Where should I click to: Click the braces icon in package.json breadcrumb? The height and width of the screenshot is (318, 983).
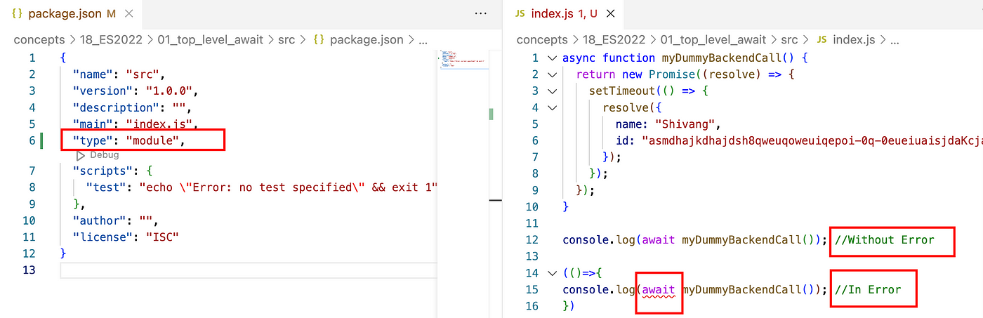tap(318, 40)
